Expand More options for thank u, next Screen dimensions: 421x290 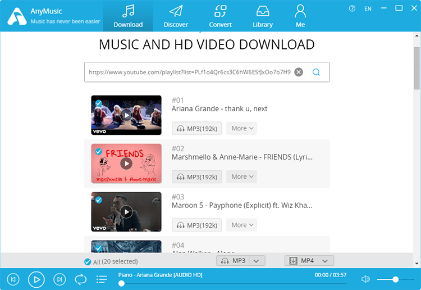[241, 128]
